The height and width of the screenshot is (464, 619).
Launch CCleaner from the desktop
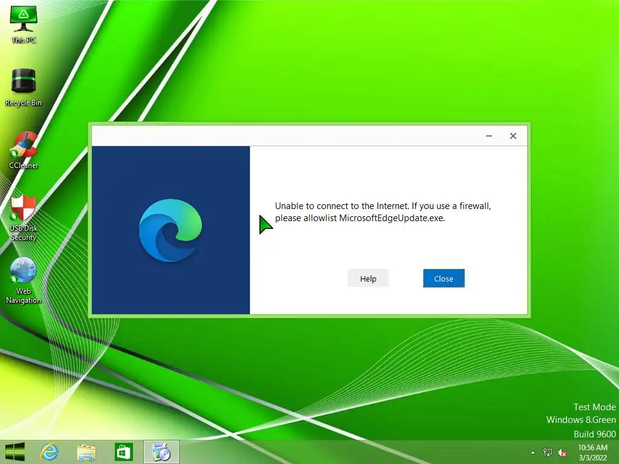pos(24,150)
